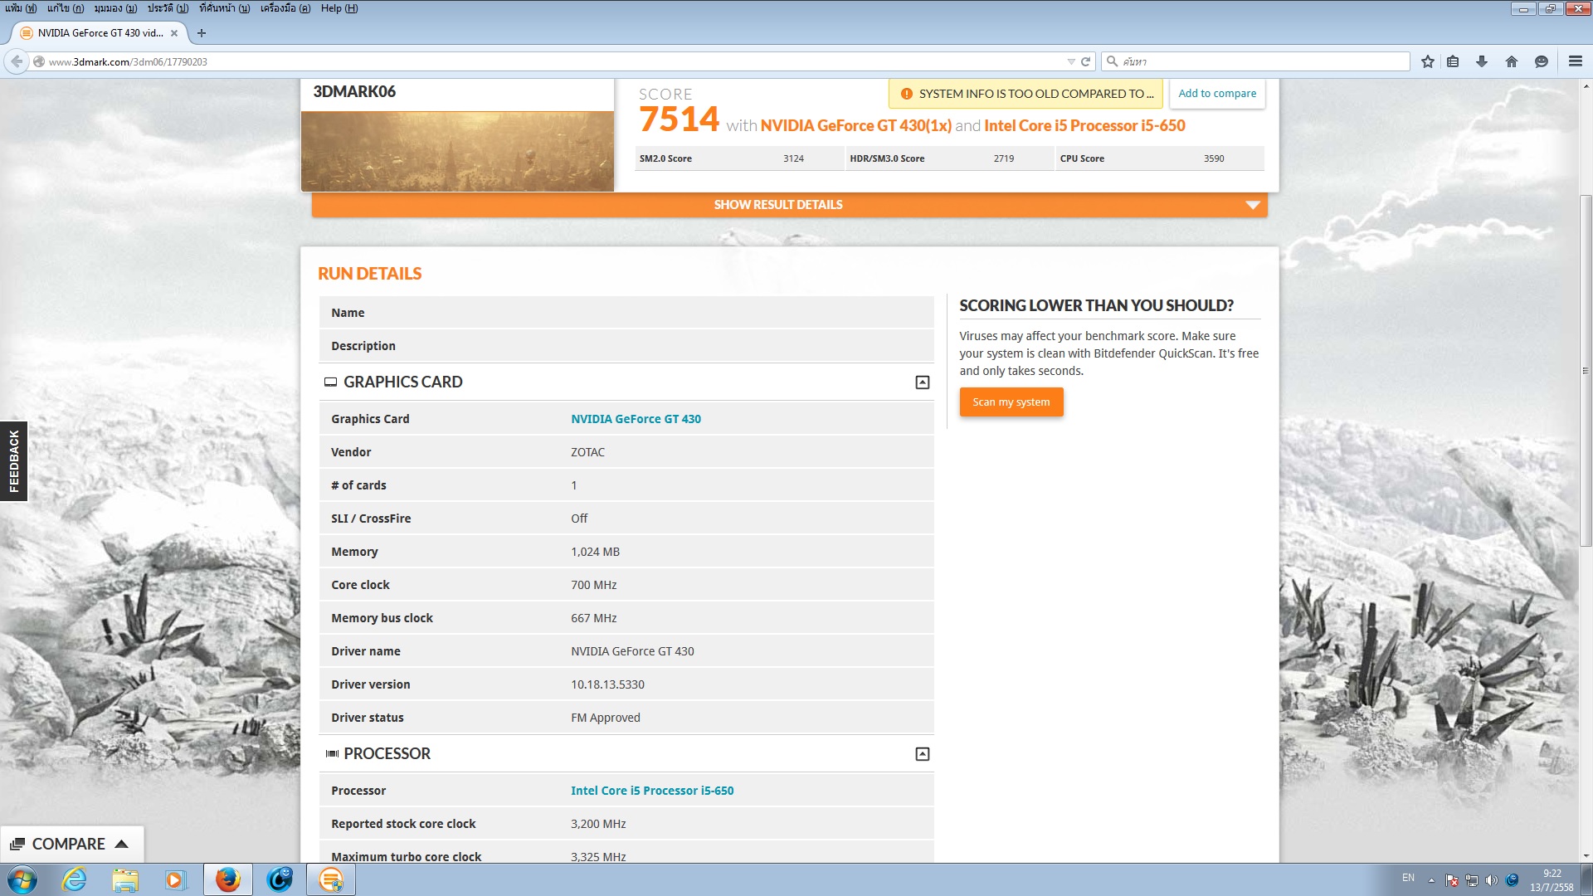Click the Scan my system button
This screenshot has width=1593, height=896.
pos(1011,402)
